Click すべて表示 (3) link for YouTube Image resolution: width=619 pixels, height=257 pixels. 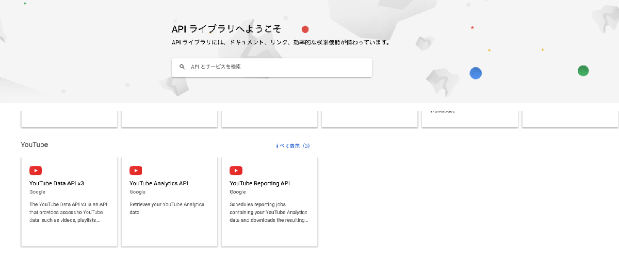pos(292,146)
